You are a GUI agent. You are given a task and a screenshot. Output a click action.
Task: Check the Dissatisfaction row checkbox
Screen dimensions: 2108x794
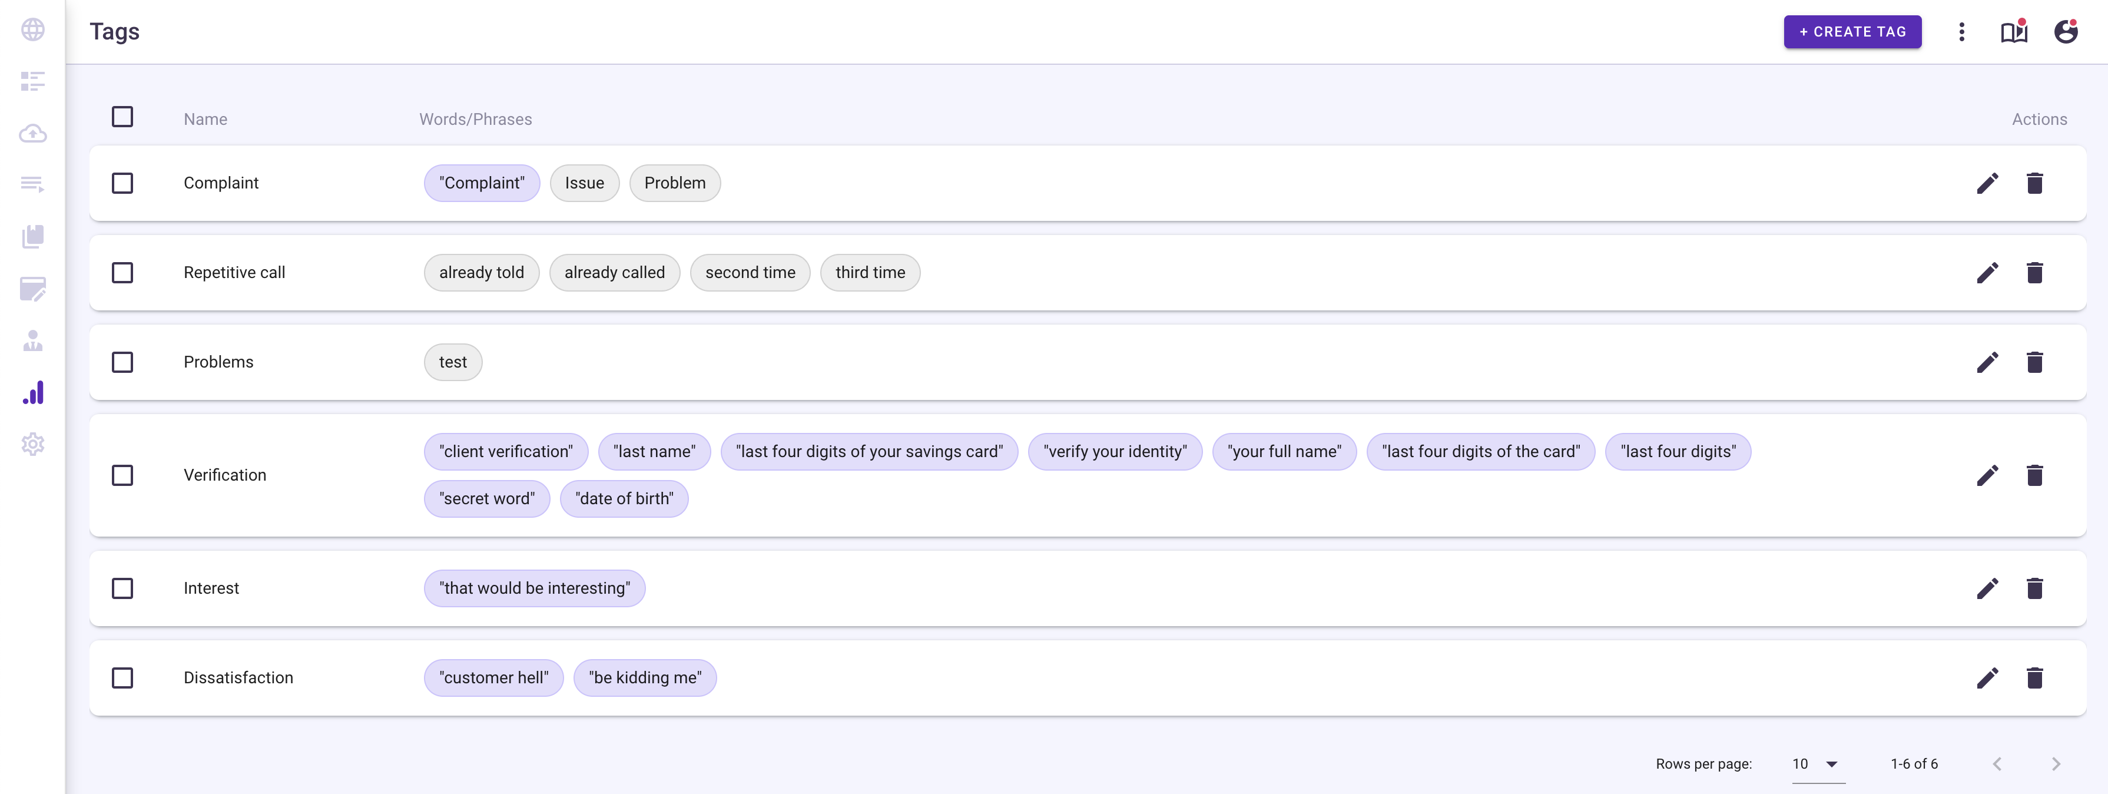[122, 678]
